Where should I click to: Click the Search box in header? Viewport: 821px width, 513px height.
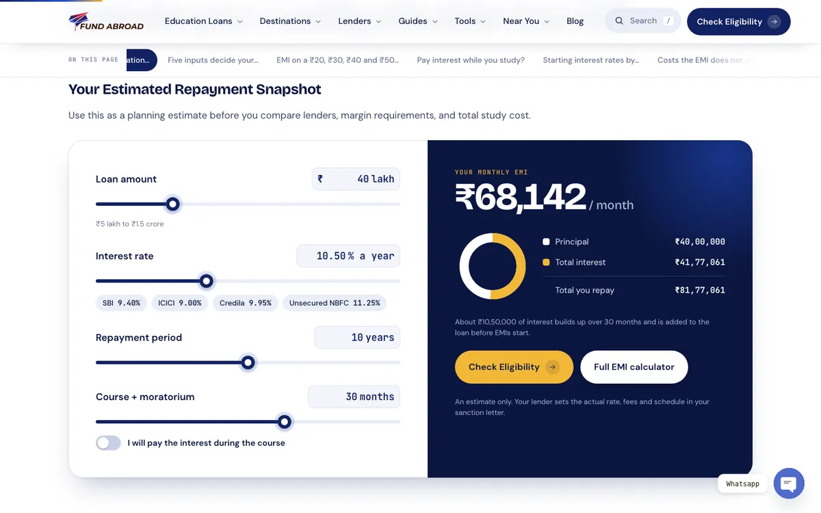pos(642,21)
